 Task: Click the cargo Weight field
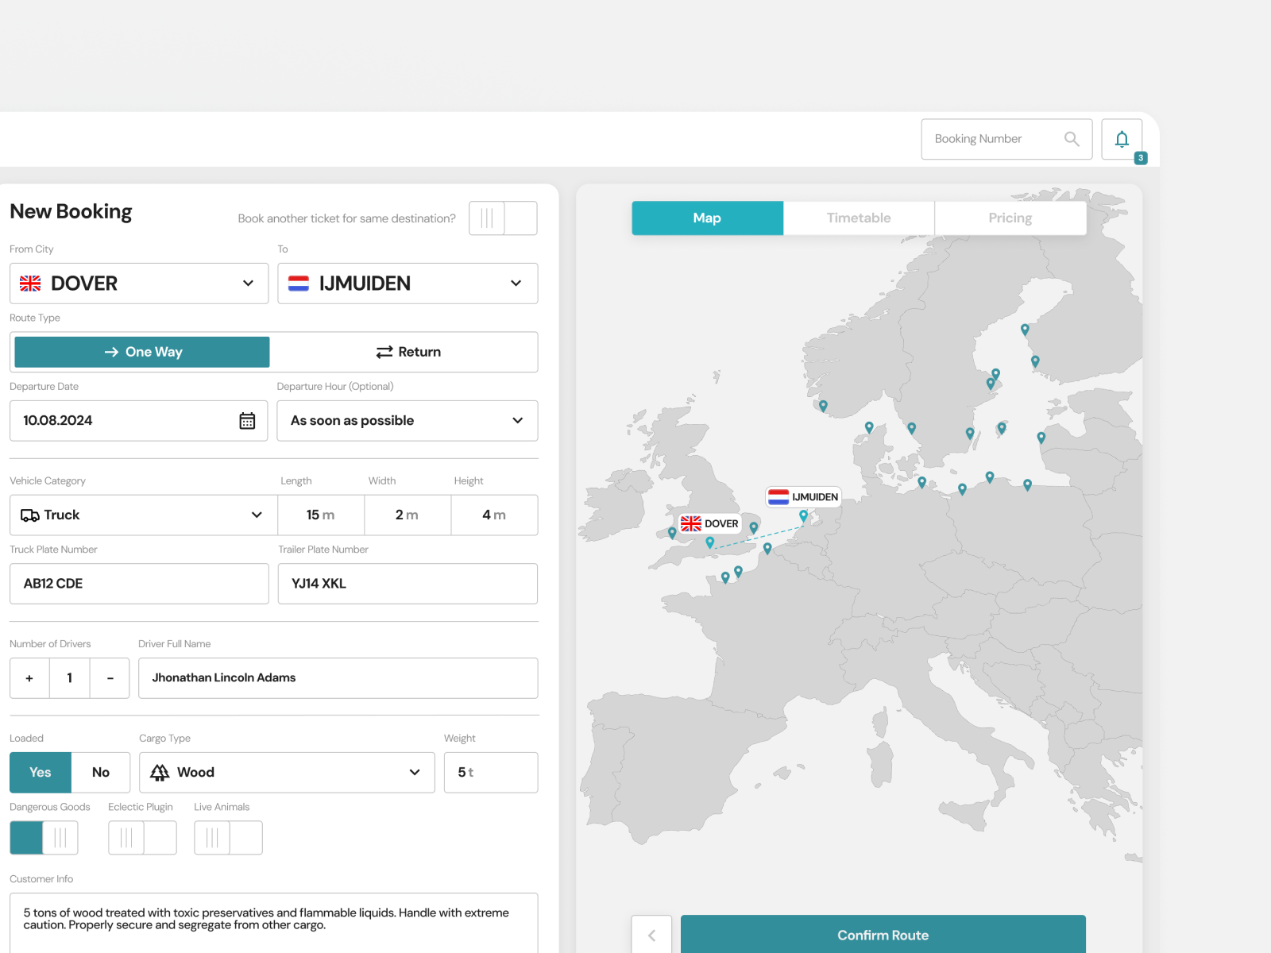pyautogui.click(x=491, y=773)
